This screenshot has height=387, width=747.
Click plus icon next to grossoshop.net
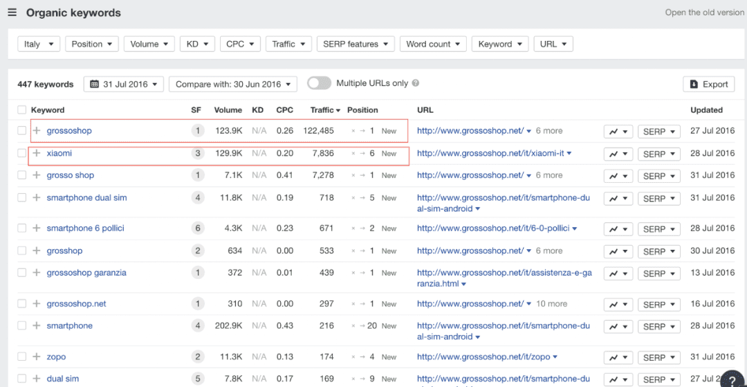coord(37,304)
